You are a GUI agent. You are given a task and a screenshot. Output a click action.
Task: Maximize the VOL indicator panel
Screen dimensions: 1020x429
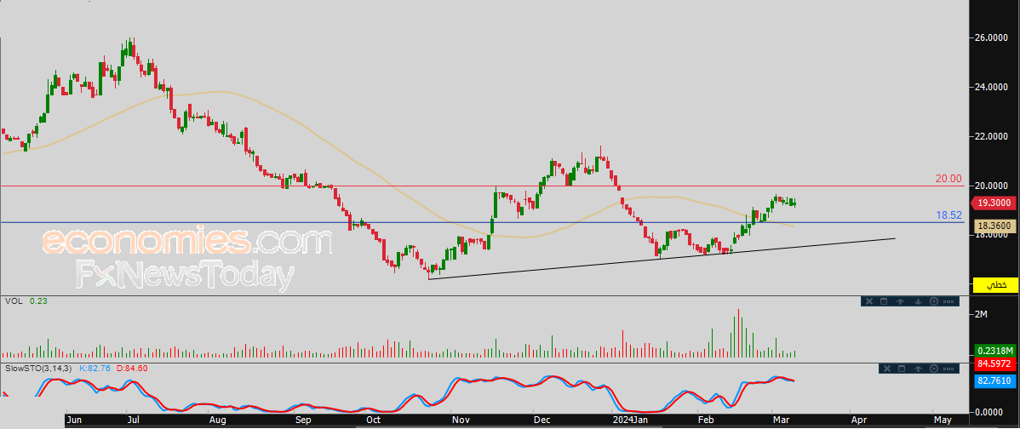coord(884,301)
